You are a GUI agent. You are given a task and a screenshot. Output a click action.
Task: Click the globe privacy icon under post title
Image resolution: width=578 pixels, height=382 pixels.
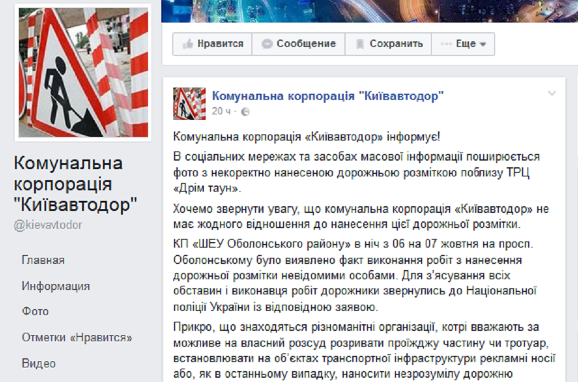tap(245, 111)
